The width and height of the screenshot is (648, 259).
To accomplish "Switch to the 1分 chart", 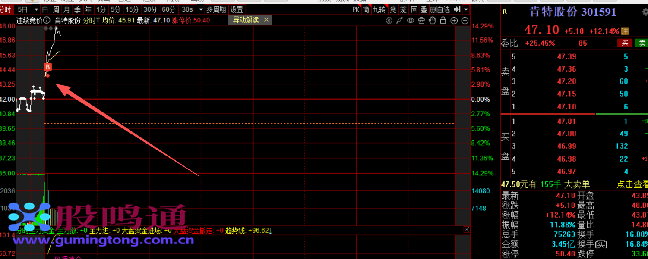I will click(x=101, y=9).
